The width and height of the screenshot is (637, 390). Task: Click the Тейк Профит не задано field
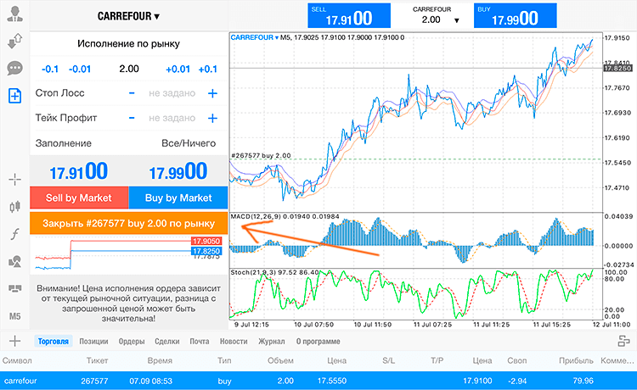(x=172, y=118)
